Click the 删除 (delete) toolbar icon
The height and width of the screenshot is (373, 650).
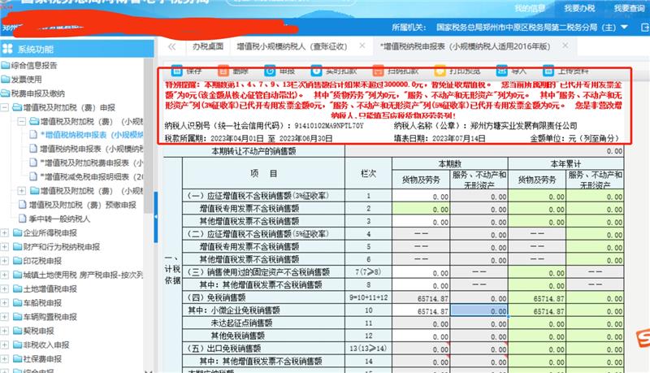222,72
